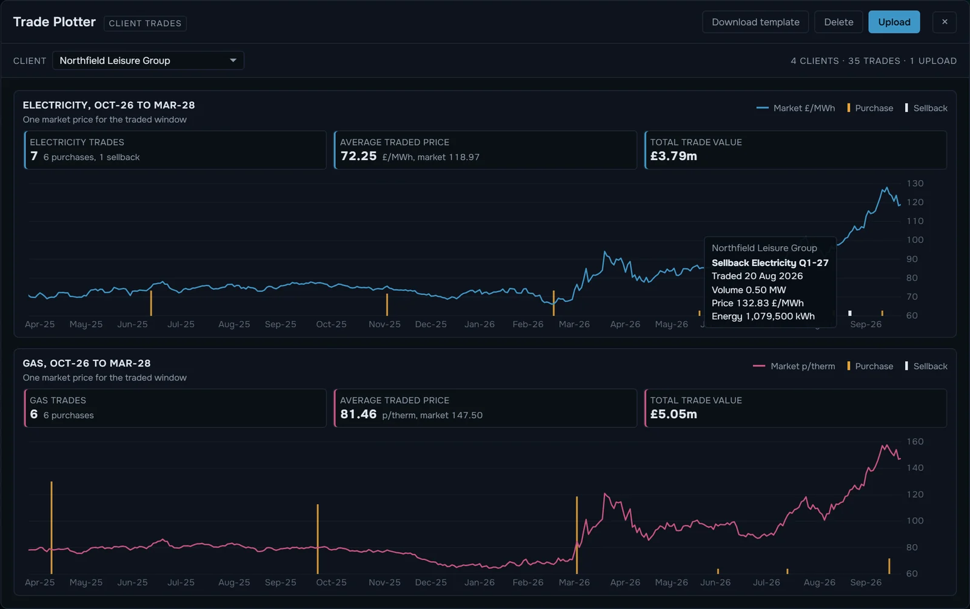Click 'Sellback Electricity Q1-27' in tooltip
Screen dimensions: 970x609
point(770,262)
